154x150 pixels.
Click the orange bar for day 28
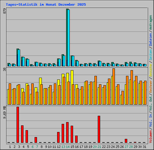(132, 88)
